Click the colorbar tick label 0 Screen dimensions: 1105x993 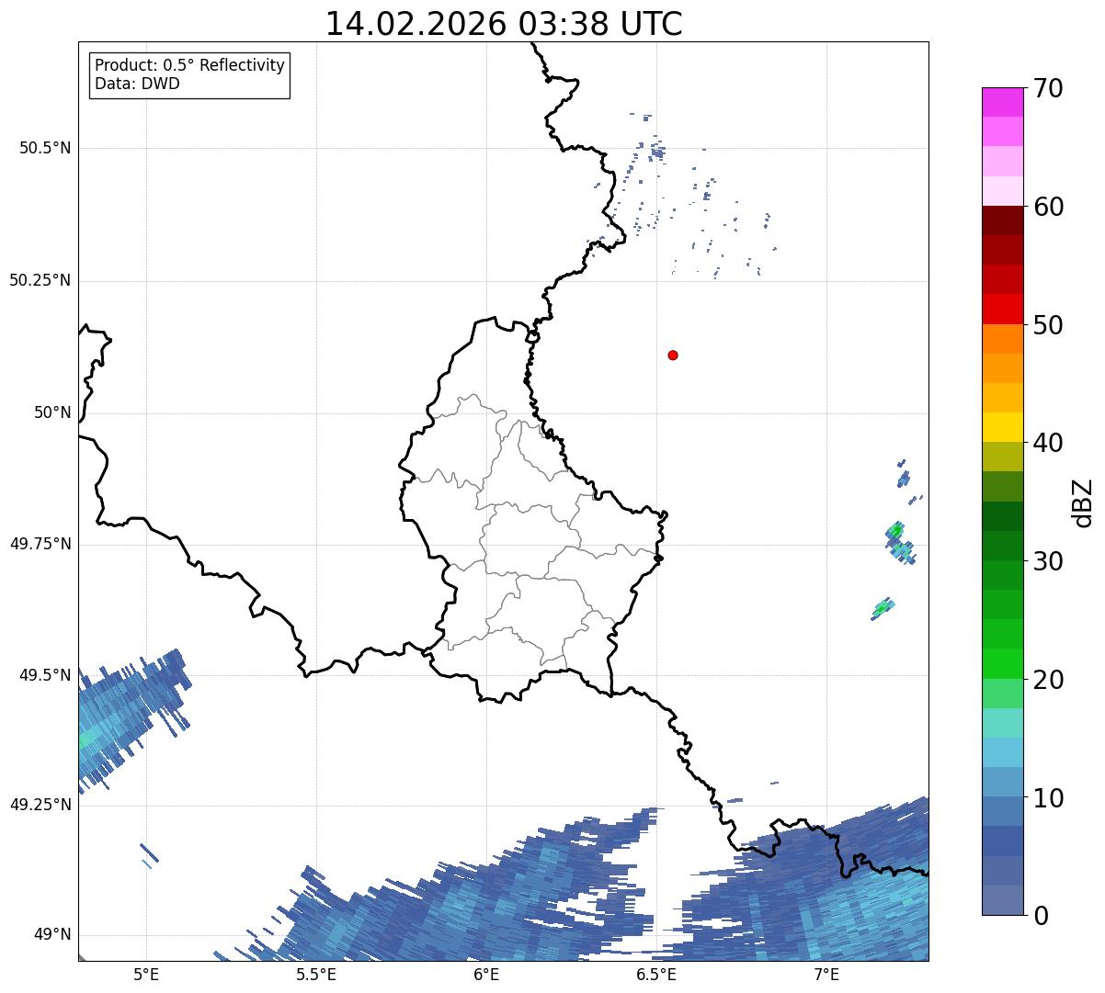1041,916
